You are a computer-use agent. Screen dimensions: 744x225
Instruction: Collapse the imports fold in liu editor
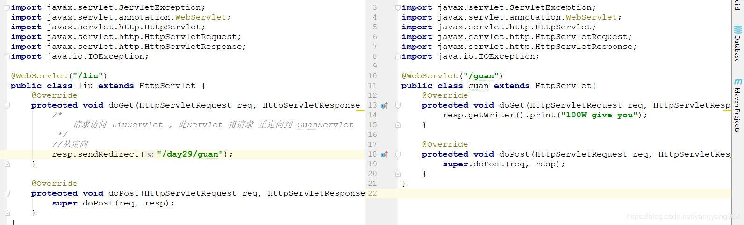pos(7,7)
